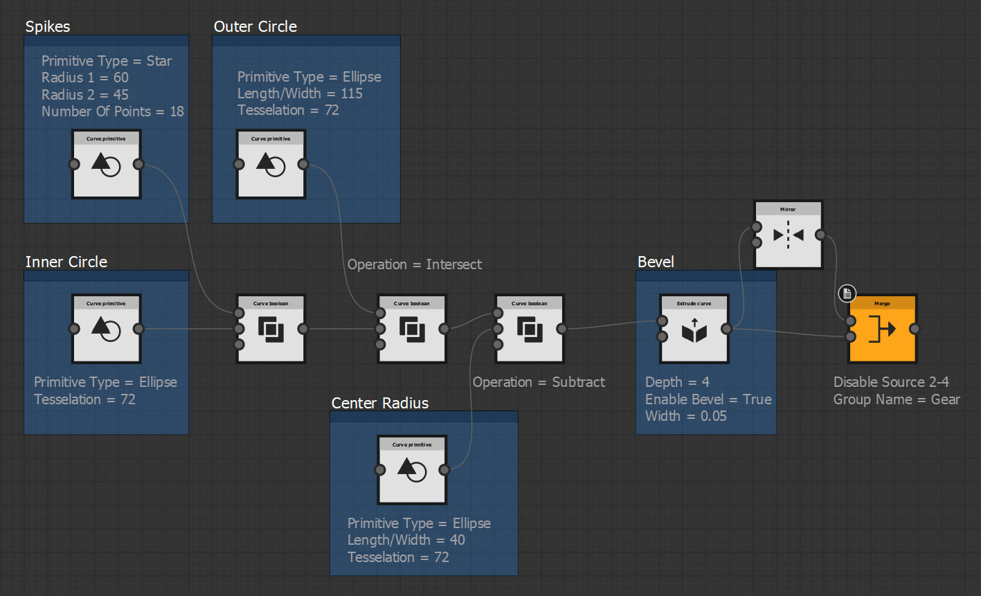Click the Intersect Curve boolean node icon
Viewport: 981px width, 596px height.
pos(412,329)
